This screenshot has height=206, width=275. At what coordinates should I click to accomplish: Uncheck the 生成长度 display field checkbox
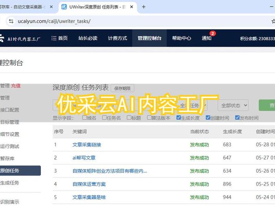click(x=178, y=117)
